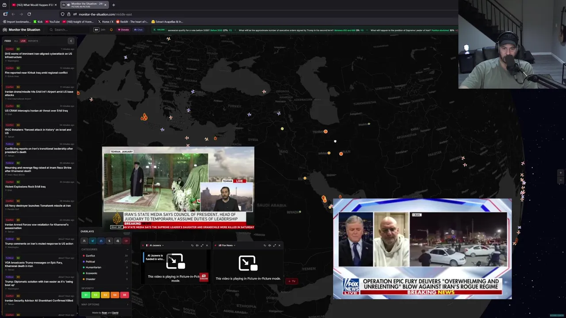This screenshot has height=318, width=566.
Task: Toggle the people overlay icon
Action: (x=84, y=241)
